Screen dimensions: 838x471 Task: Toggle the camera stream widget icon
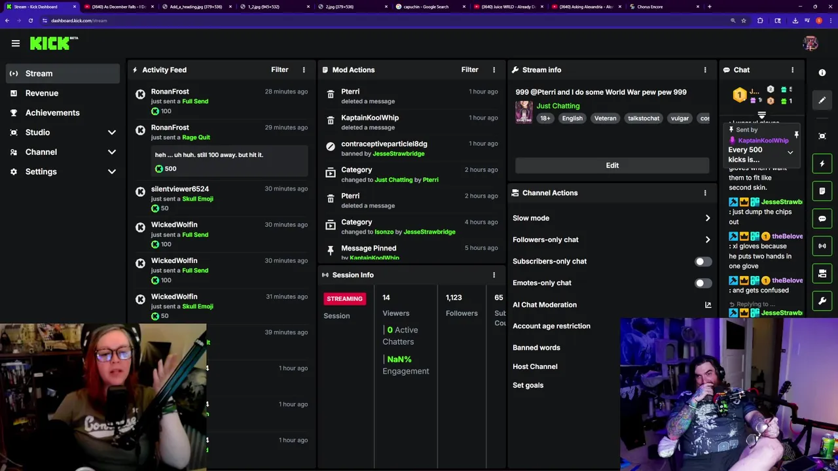point(822,273)
